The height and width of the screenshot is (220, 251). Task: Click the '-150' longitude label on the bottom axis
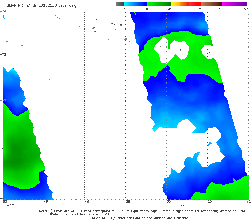[x=3, y=202]
